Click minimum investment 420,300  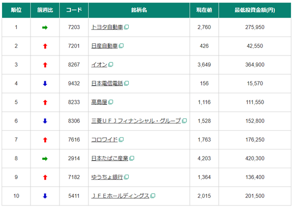point(255,158)
